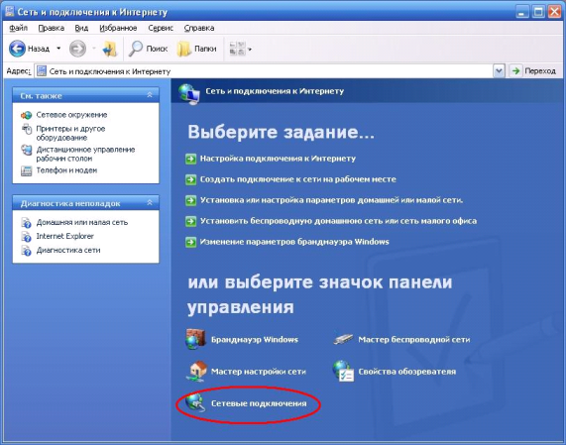
Task: Go up one folder level icon
Action: click(x=109, y=49)
